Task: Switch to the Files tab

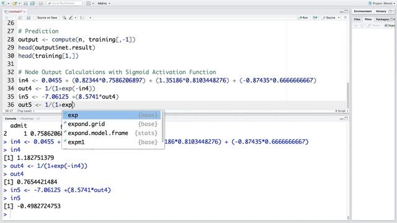Action: click(357, 19)
